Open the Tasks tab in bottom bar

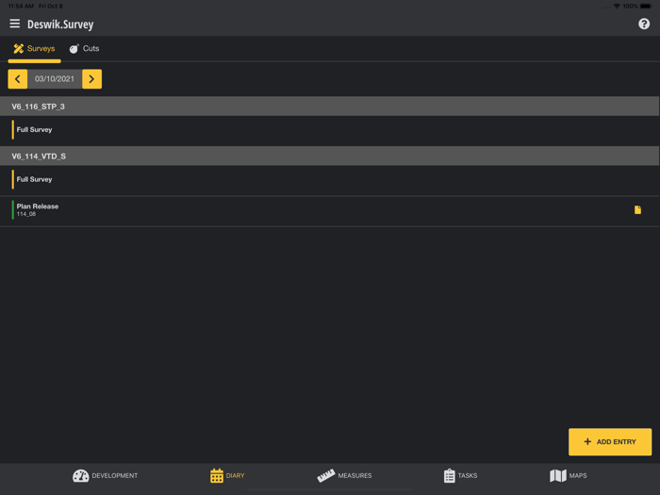pyautogui.click(x=460, y=476)
